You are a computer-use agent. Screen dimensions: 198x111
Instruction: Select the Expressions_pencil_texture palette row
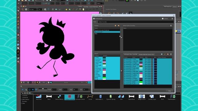click(107, 30)
